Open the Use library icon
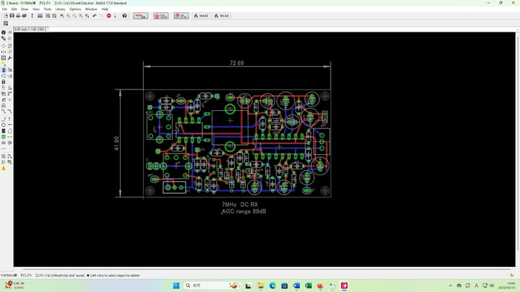The image size is (520, 292). [40, 16]
